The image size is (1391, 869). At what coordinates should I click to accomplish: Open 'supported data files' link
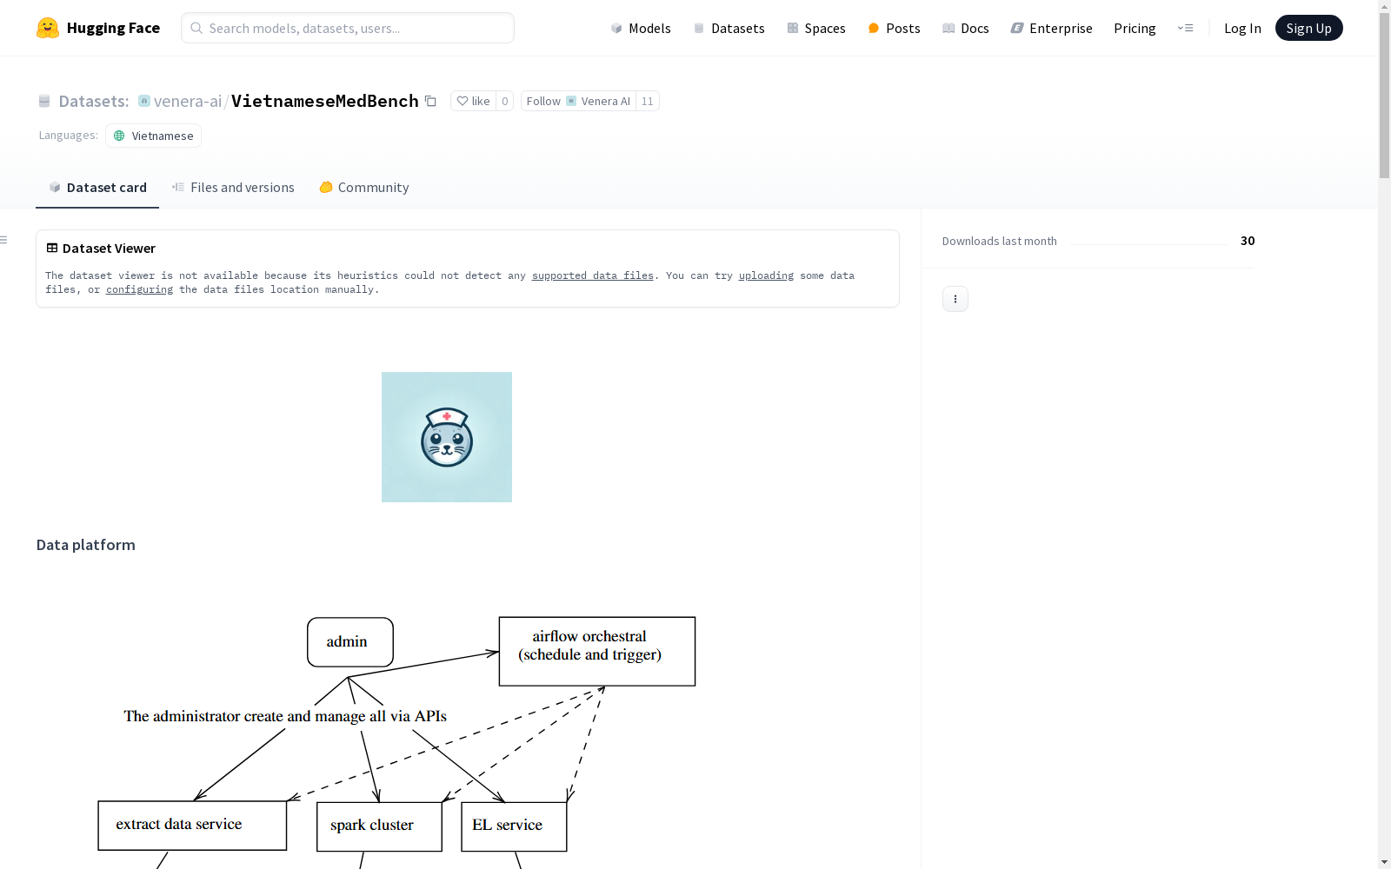coord(593,275)
